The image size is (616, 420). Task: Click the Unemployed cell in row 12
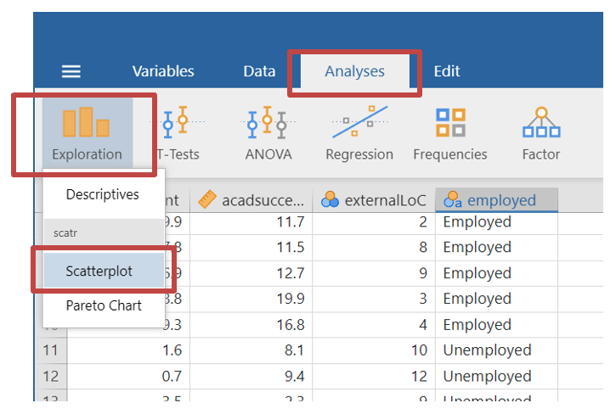(487, 376)
